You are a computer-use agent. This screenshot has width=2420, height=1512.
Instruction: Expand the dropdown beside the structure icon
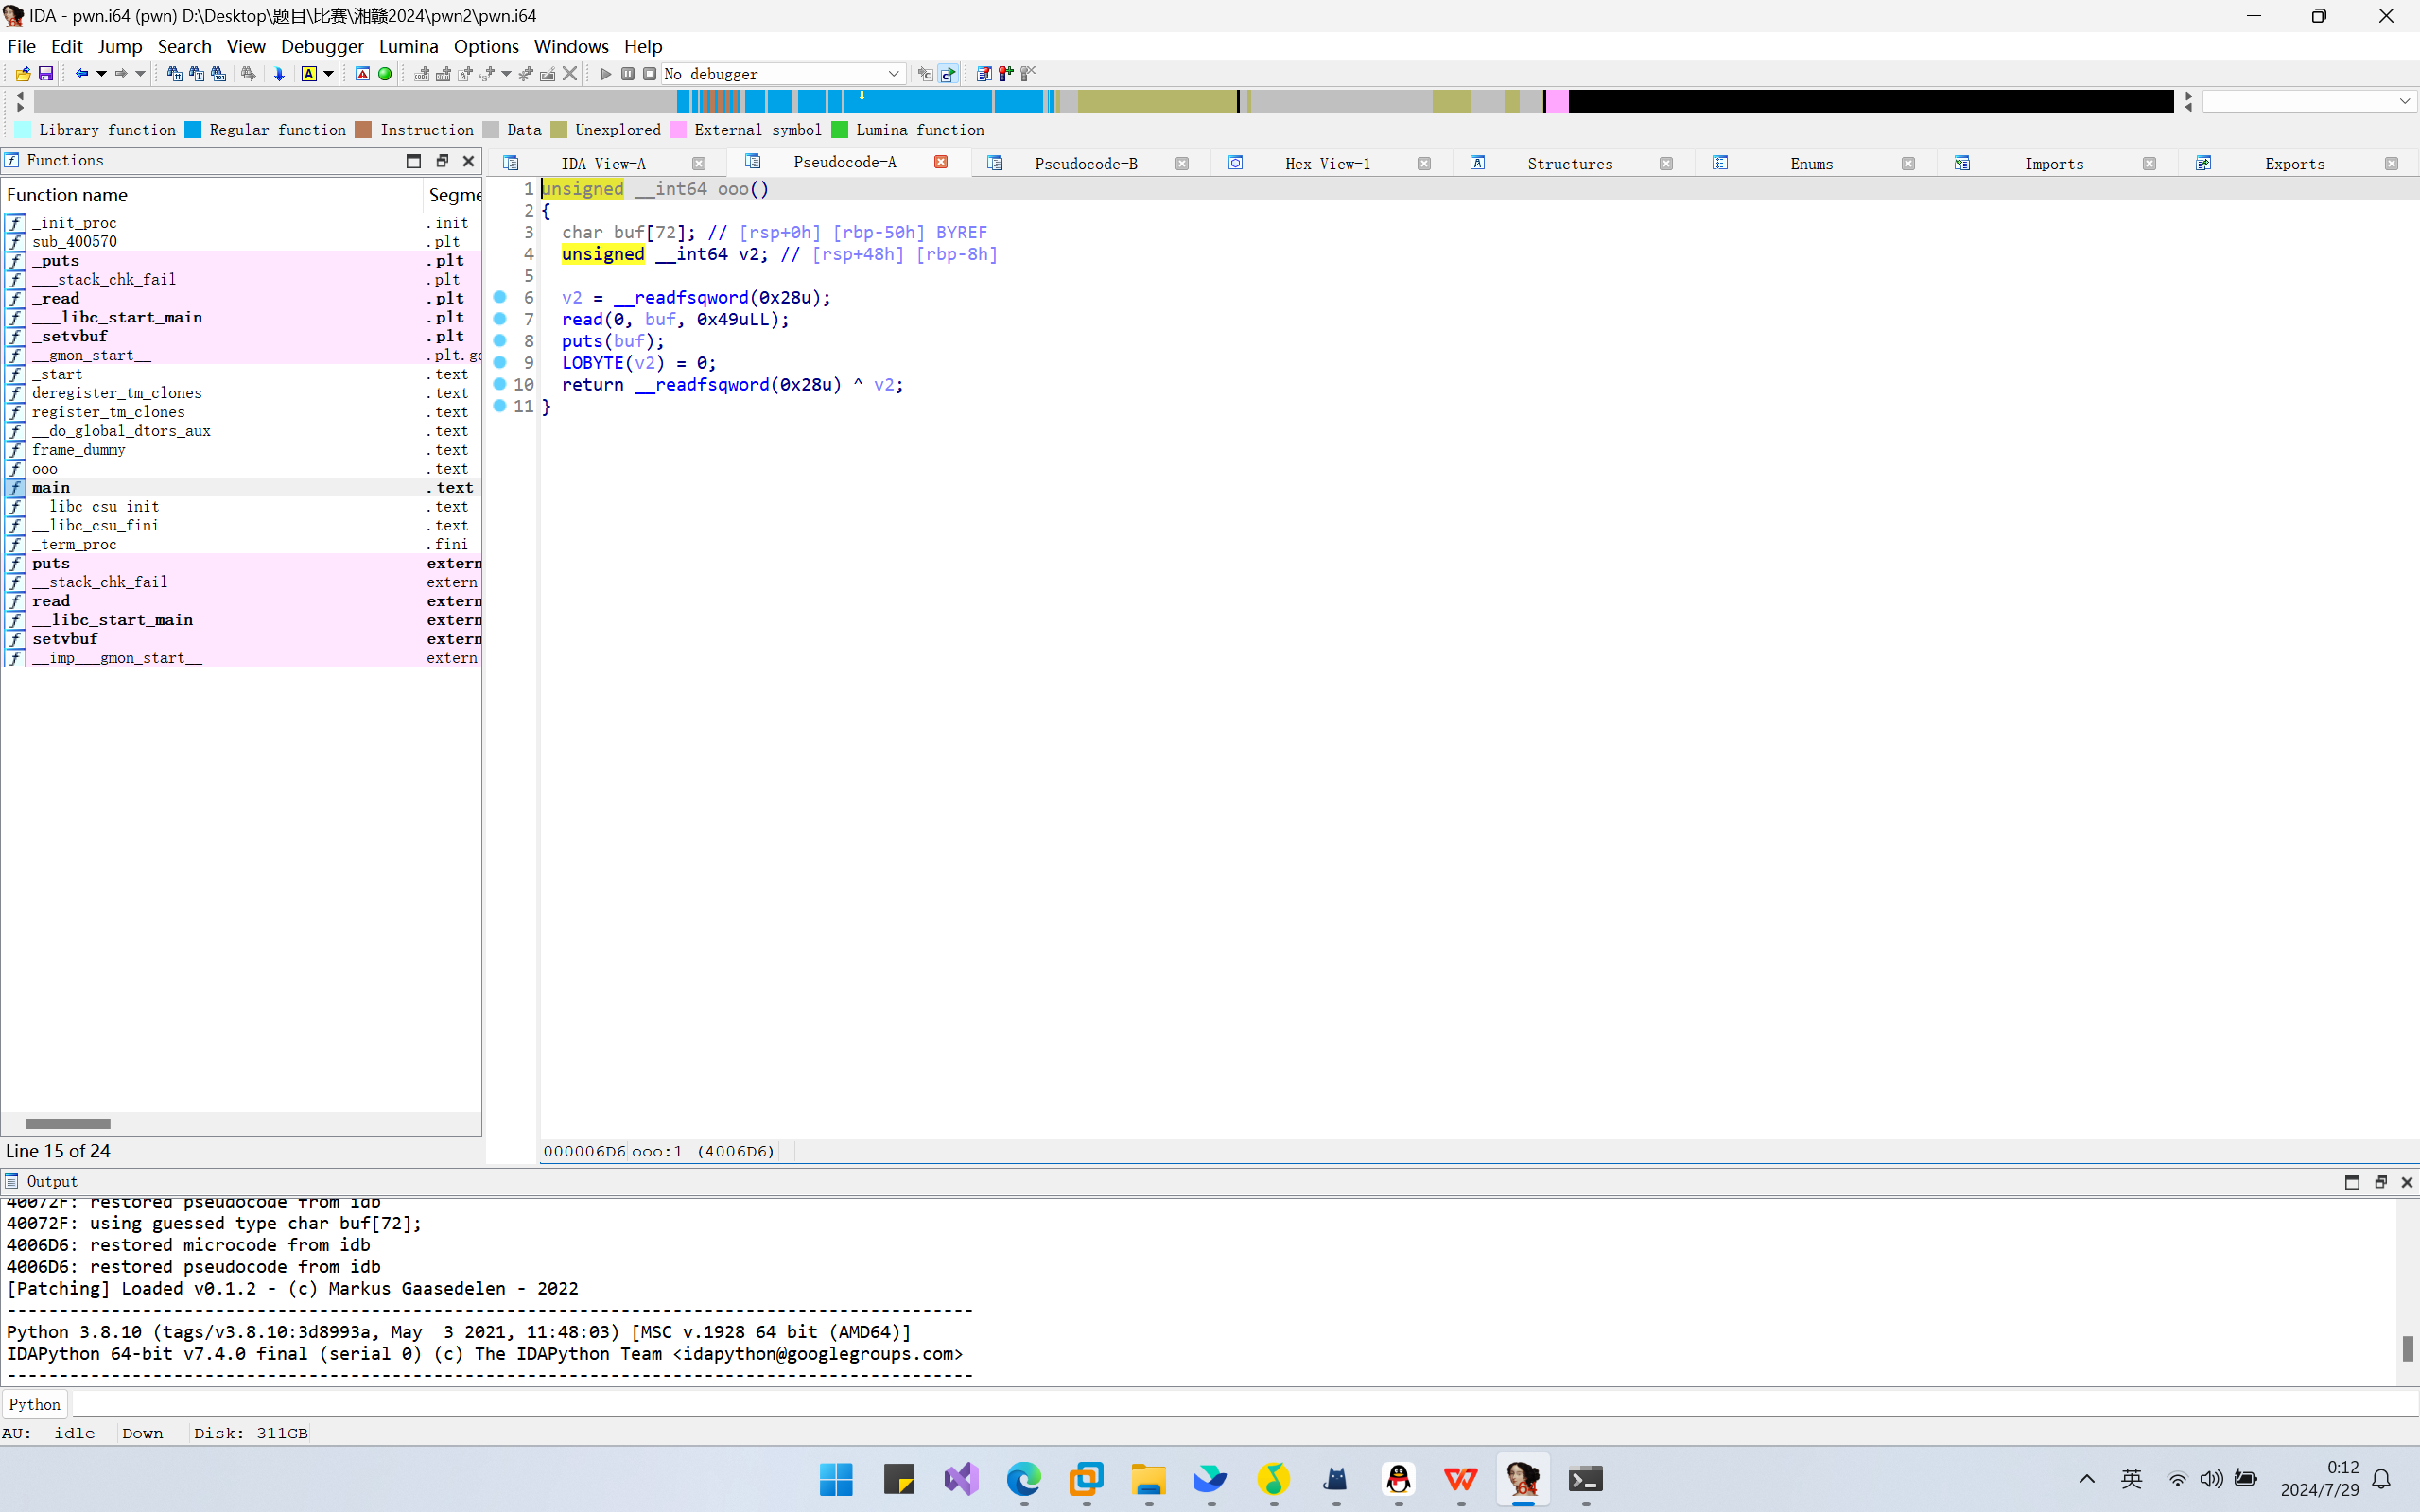click(x=506, y=74)
